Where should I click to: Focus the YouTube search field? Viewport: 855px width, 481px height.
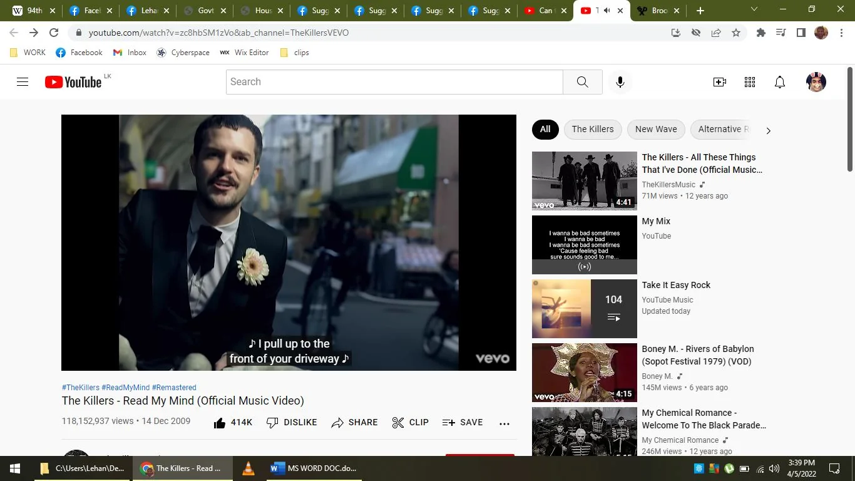point(394,82)
